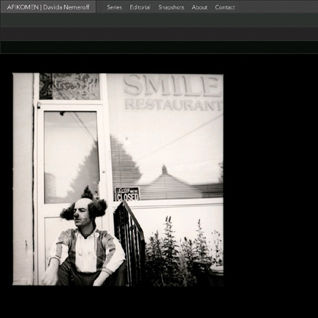The height and width of the screenshot is (318, 318).
Task: Click the Davida Nemeroff name in the header
Action: (x=67, y=7)
